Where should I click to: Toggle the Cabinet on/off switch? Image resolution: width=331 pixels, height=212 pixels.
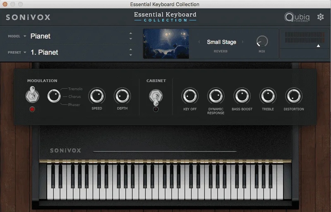[x=156, y=97]
